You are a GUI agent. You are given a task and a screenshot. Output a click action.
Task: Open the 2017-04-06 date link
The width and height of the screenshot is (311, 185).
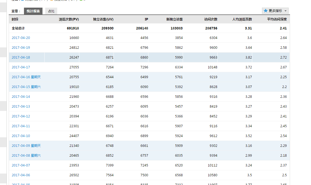point(21,175)
